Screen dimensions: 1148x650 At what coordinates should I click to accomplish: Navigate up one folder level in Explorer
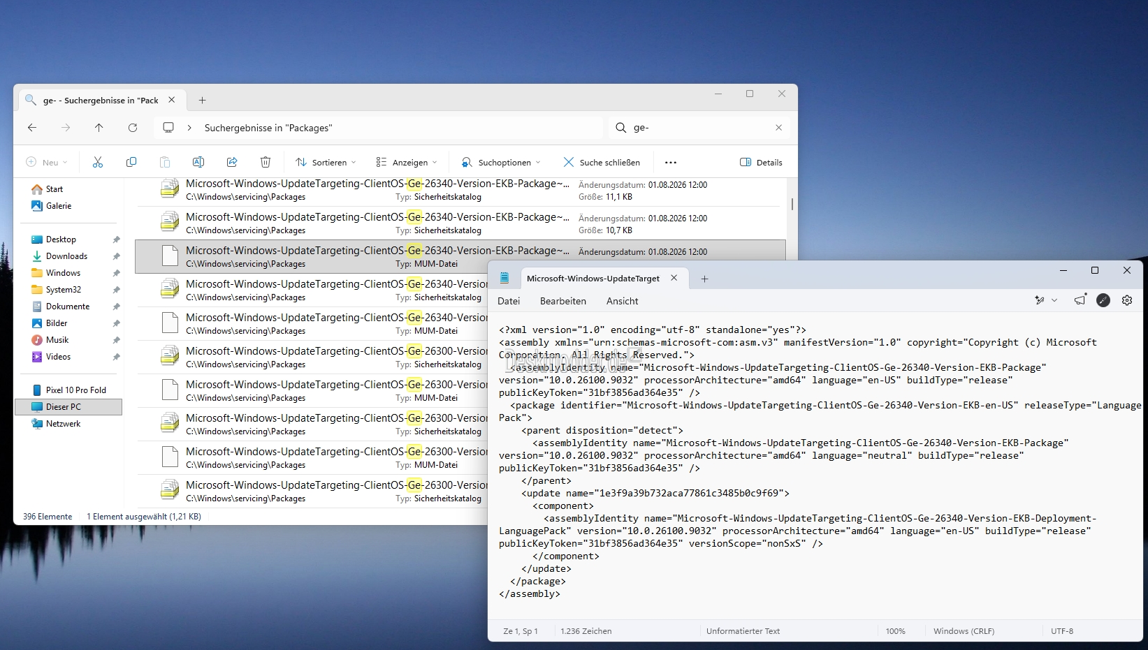point(99,128)
